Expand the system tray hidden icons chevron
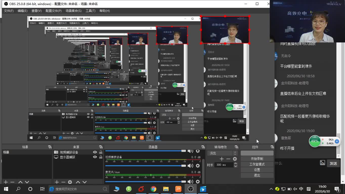345x194 pixels. [271, 189]
